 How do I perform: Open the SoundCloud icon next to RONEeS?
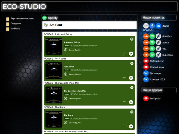146,36
